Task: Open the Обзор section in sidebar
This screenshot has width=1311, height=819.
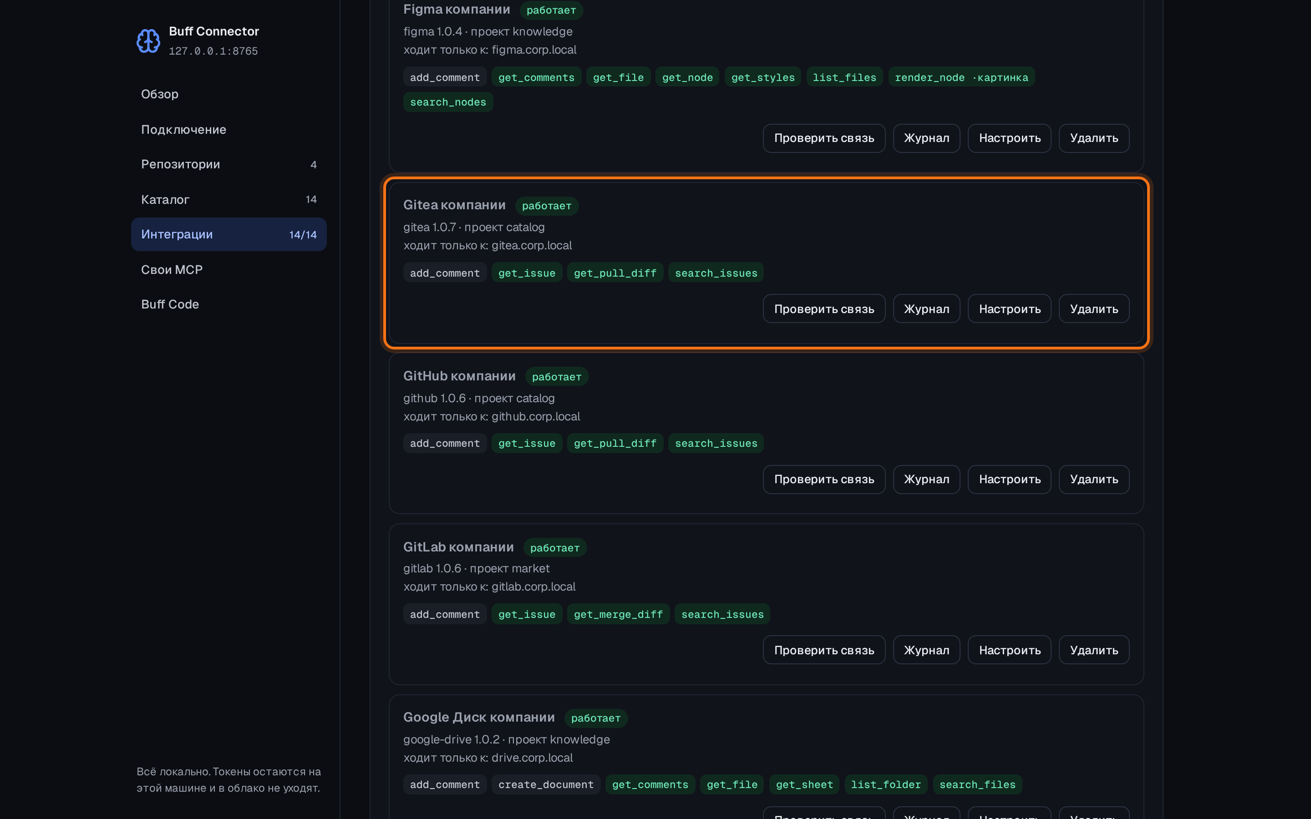Action: point(229,94)
